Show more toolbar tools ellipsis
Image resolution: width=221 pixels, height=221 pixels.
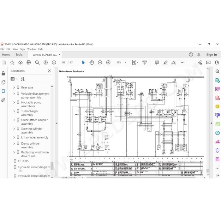182,63
